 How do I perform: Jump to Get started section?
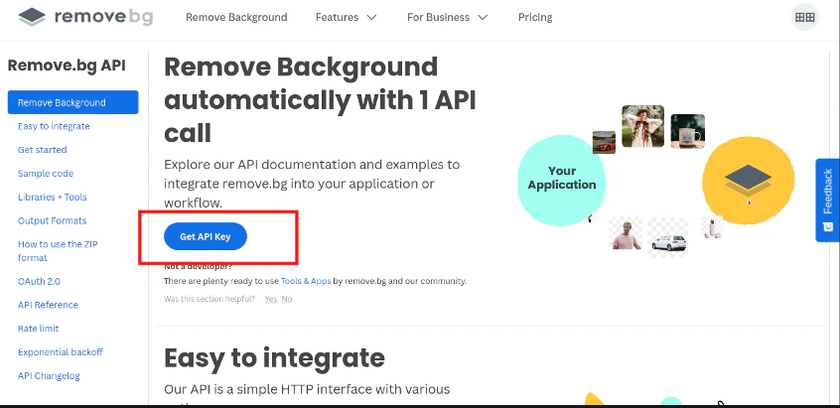pos(43,150)
